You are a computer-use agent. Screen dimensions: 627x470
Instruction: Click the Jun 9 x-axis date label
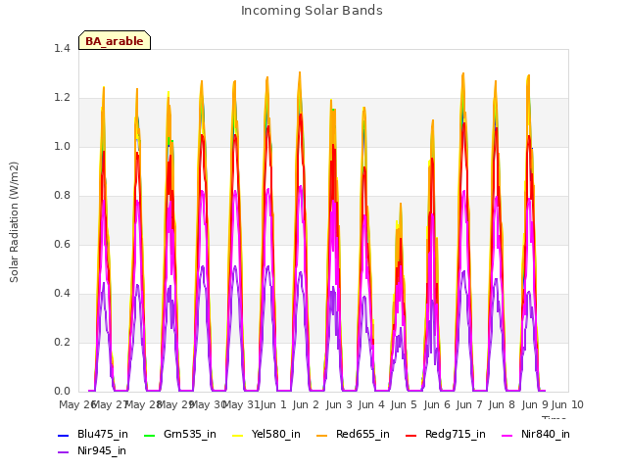[x=535, y=404]
